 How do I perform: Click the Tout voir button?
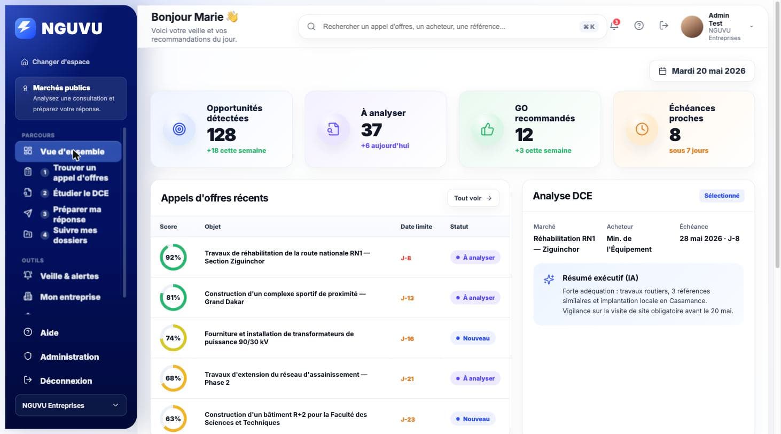click(x=473, y=198)
